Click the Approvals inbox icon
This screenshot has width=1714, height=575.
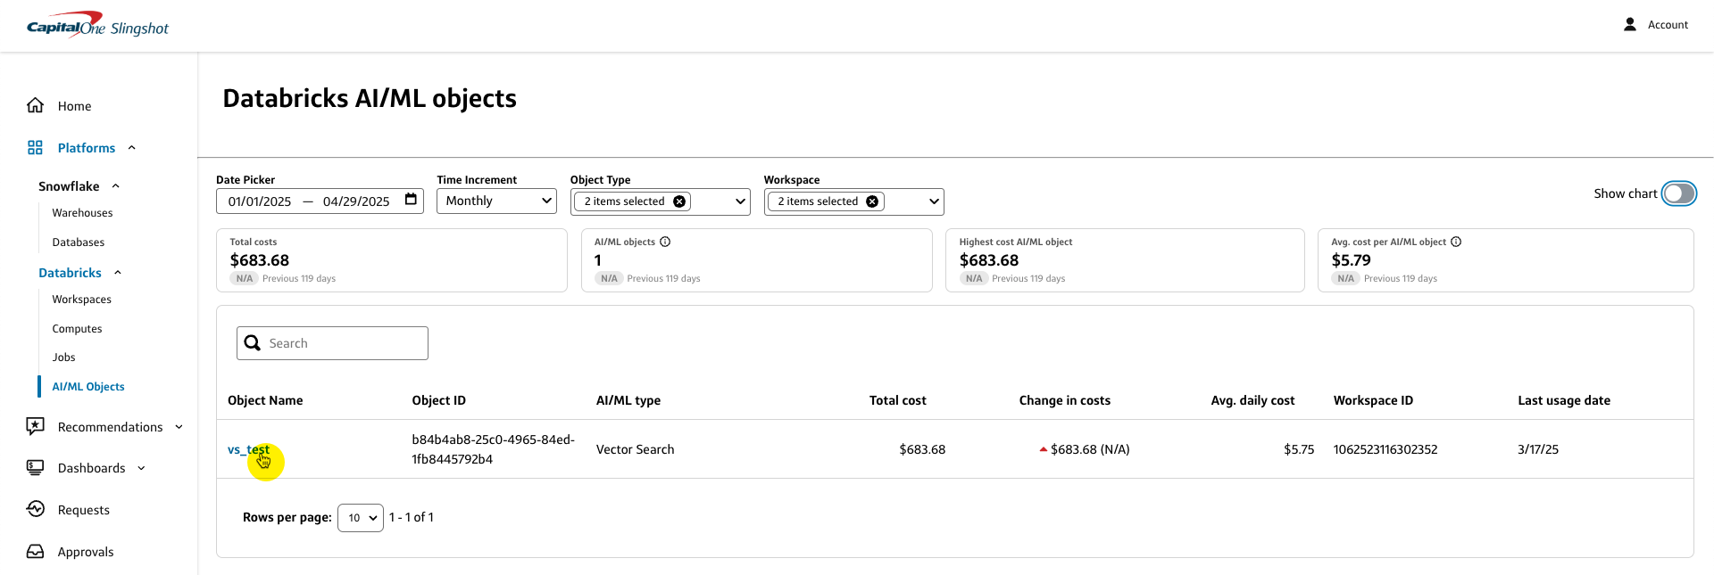click(x=36, y=551)
